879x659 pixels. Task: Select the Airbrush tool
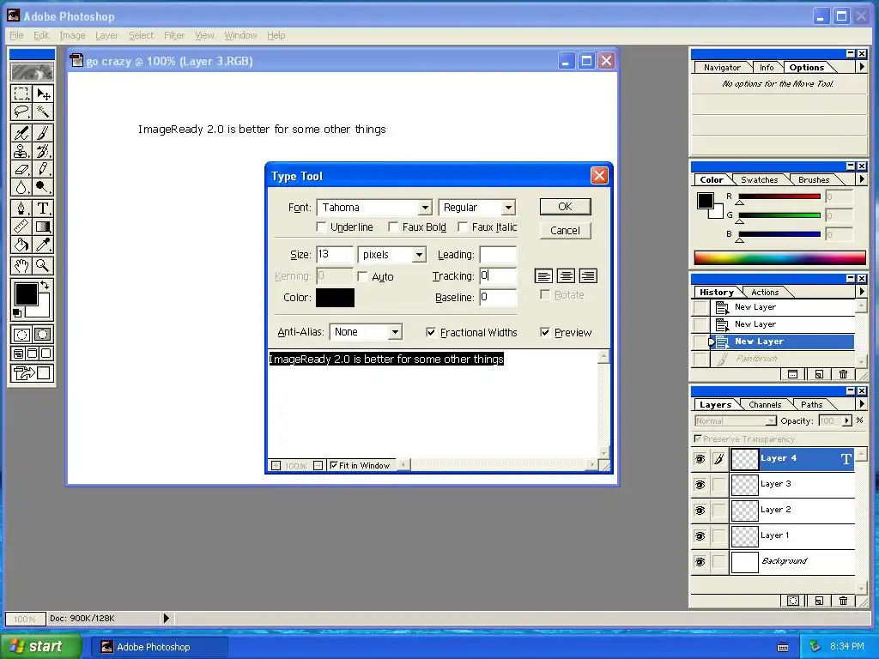tap(21, 133)
